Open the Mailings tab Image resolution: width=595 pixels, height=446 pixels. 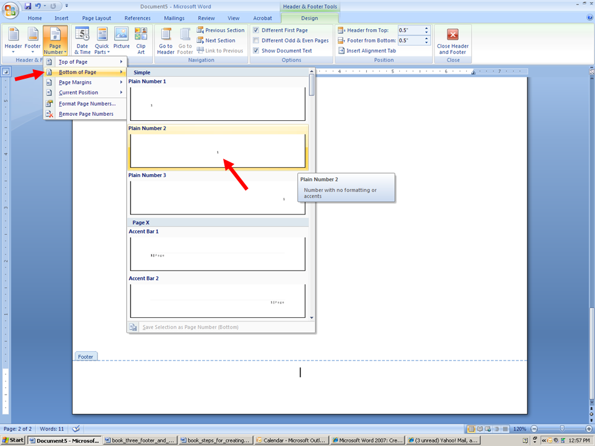point(174,18)
